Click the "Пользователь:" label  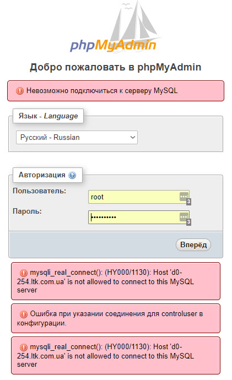39,191
